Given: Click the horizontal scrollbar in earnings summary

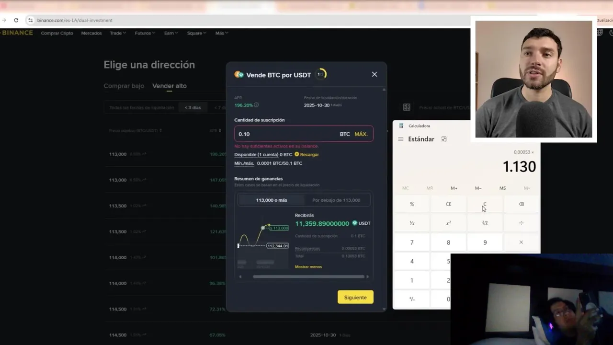Looking at the screenshot, I should pyautogui.click(x=308, y=276).
